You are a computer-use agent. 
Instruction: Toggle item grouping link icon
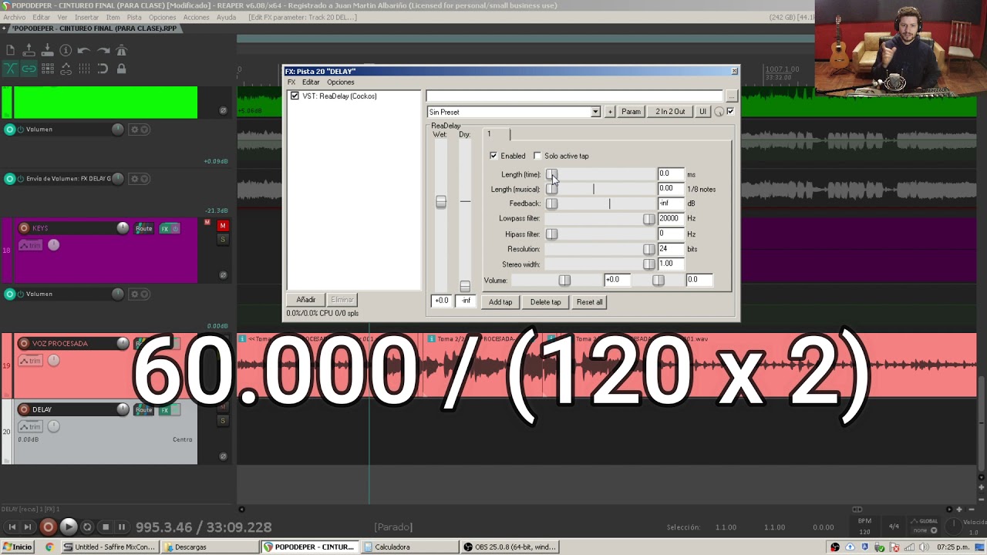coord(29,69)
